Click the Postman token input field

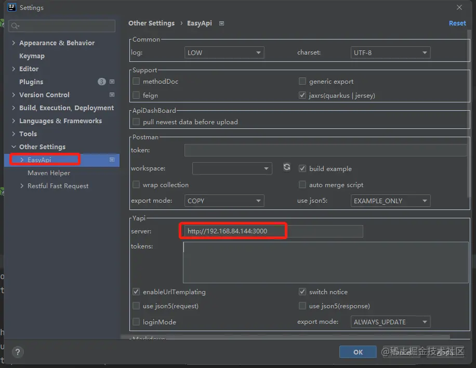[326, 150]
